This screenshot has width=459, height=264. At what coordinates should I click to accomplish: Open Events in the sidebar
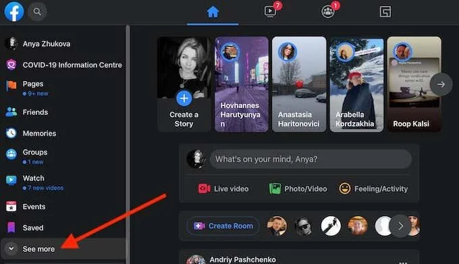[34, 207]
